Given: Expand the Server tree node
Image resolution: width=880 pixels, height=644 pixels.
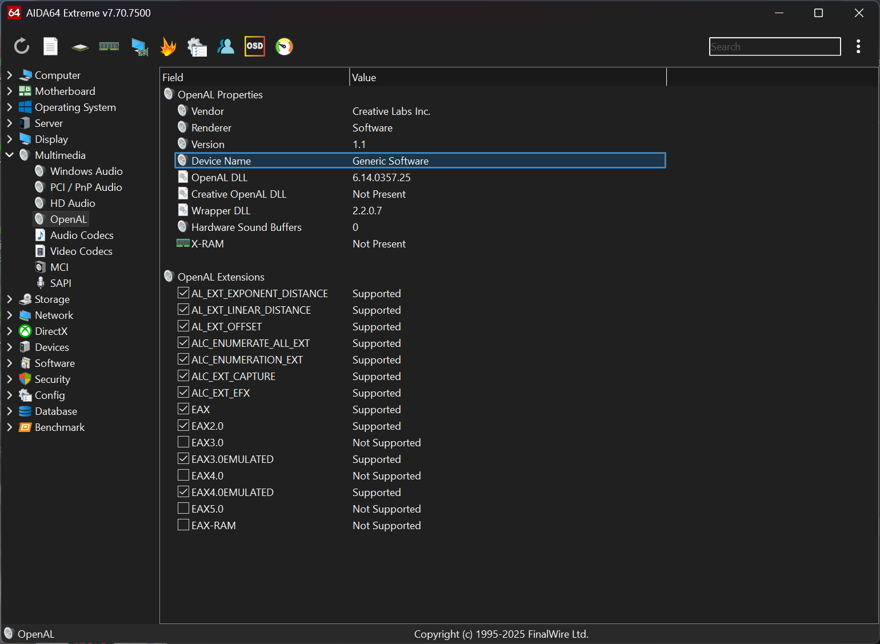Looking at the screenshot, I should pyautogui.click(x=9, y=123).
